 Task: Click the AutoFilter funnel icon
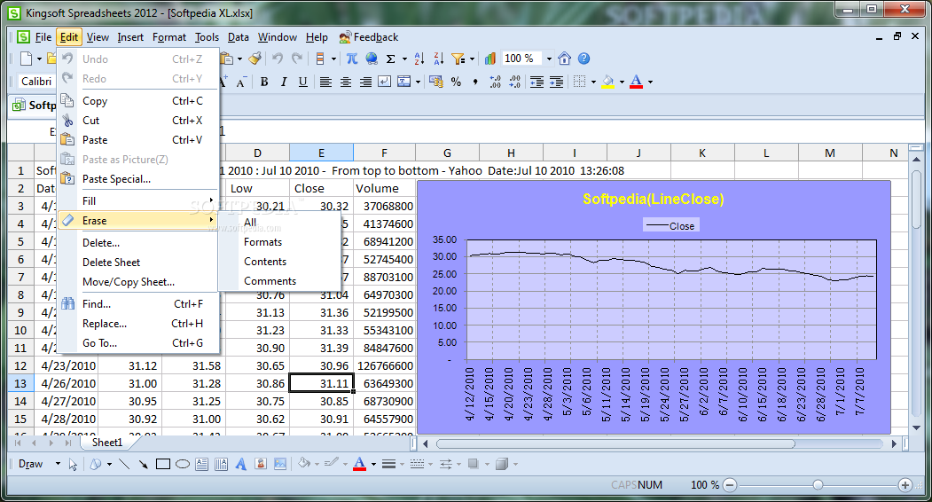pyautogui.click(x=458, y=59)
